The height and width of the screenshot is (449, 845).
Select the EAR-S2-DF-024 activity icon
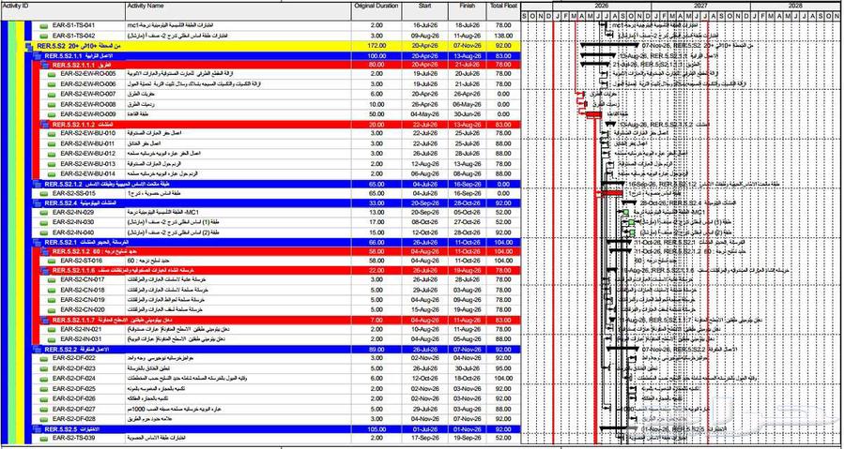(x=43, y=379)
